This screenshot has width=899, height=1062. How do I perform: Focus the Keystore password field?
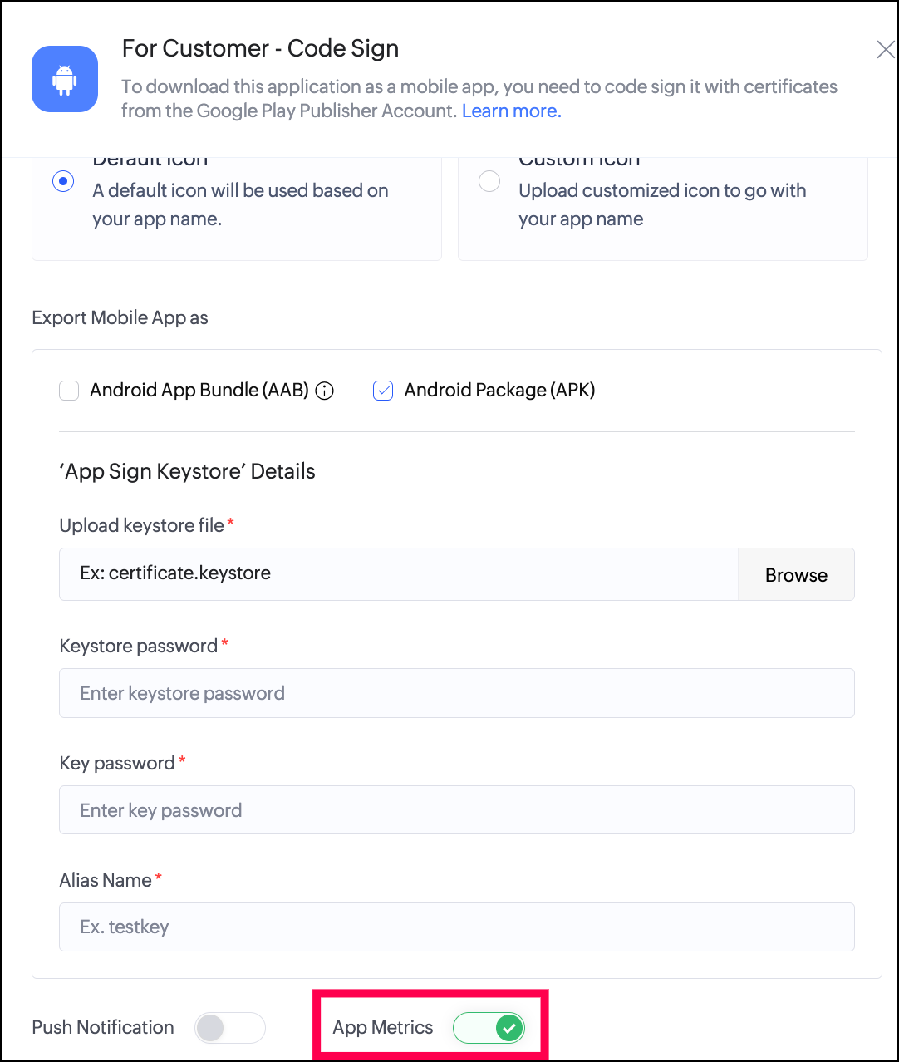pos(456,693)
